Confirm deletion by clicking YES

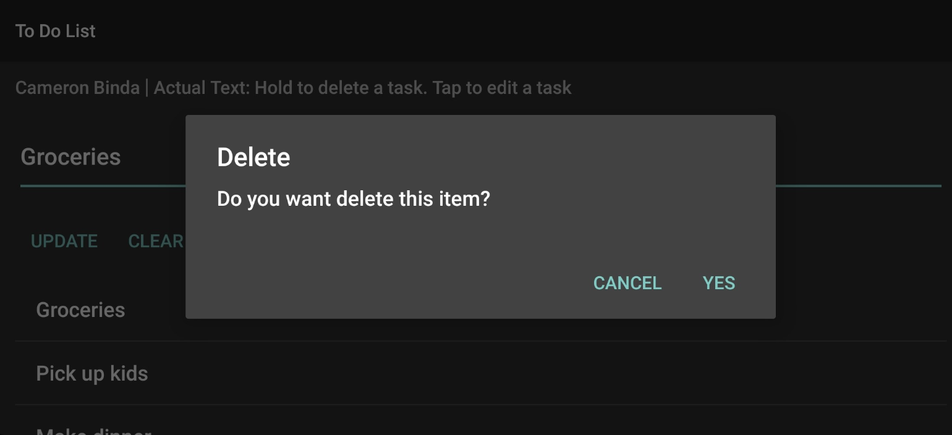718,283
